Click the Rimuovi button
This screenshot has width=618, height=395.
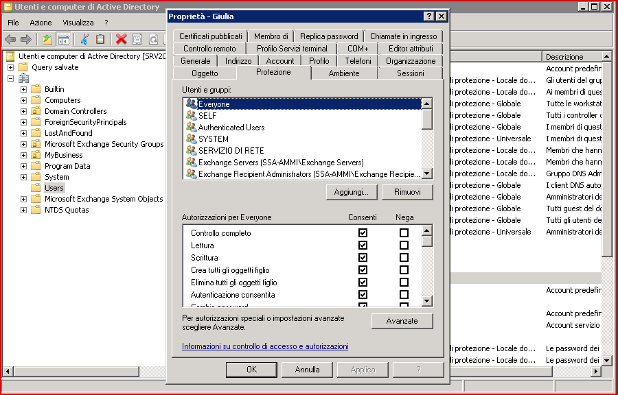[407, 192]
